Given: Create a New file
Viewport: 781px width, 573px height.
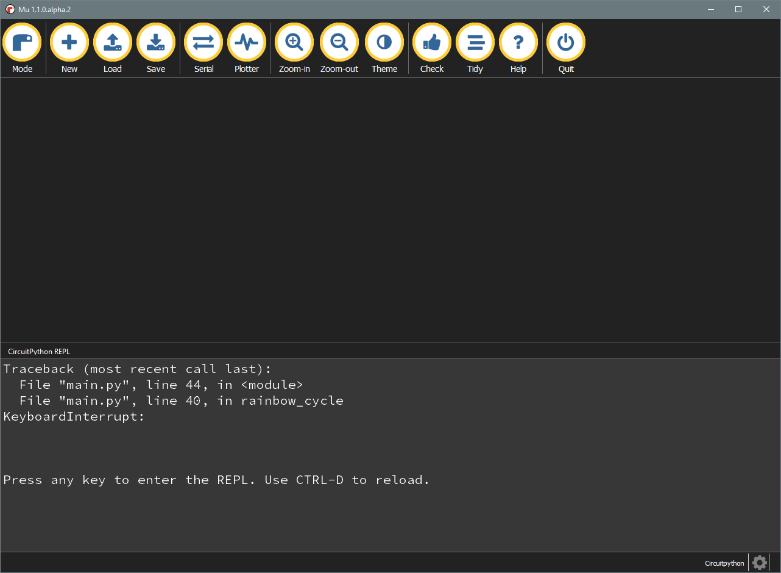Looking at the screenshot, I should (x=69, y=48).
